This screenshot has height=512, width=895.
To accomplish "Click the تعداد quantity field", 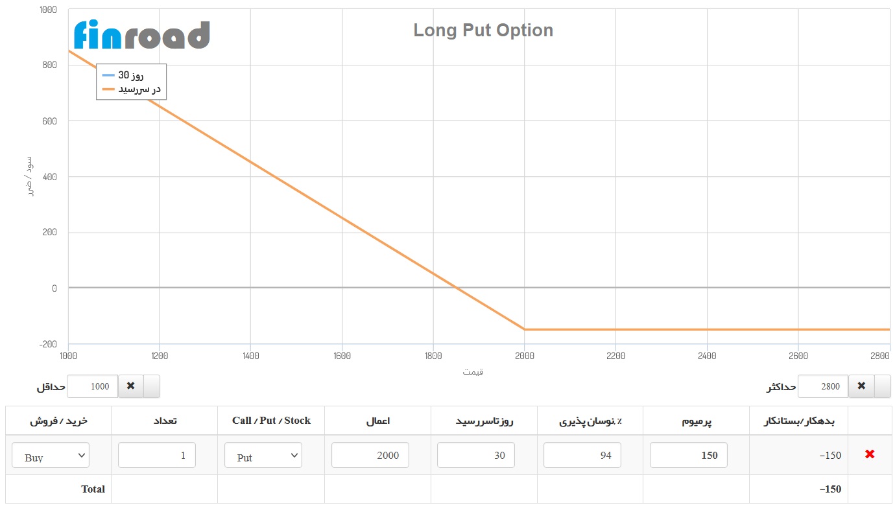I will [x=157, y=456].
